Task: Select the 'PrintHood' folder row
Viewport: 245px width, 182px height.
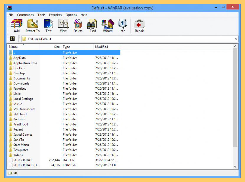Action: [x=64, y=124]
